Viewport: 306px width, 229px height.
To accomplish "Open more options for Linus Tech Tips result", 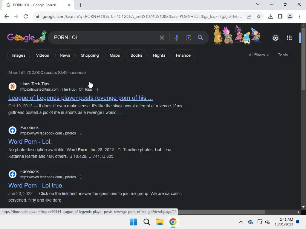I will 98,89.
